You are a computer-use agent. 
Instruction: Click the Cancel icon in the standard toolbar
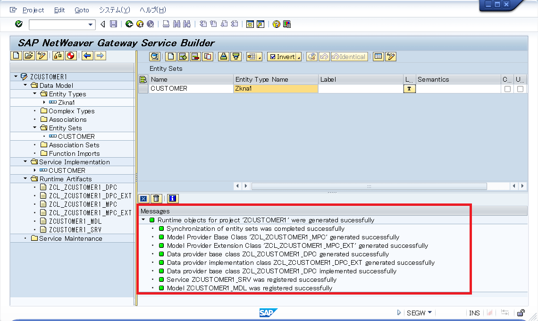(150, 24)
